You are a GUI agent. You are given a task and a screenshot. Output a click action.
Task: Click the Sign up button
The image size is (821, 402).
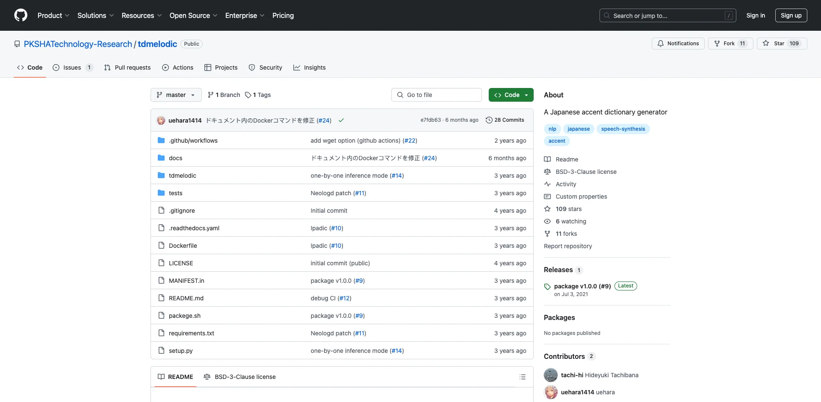[x=791, y=15]
